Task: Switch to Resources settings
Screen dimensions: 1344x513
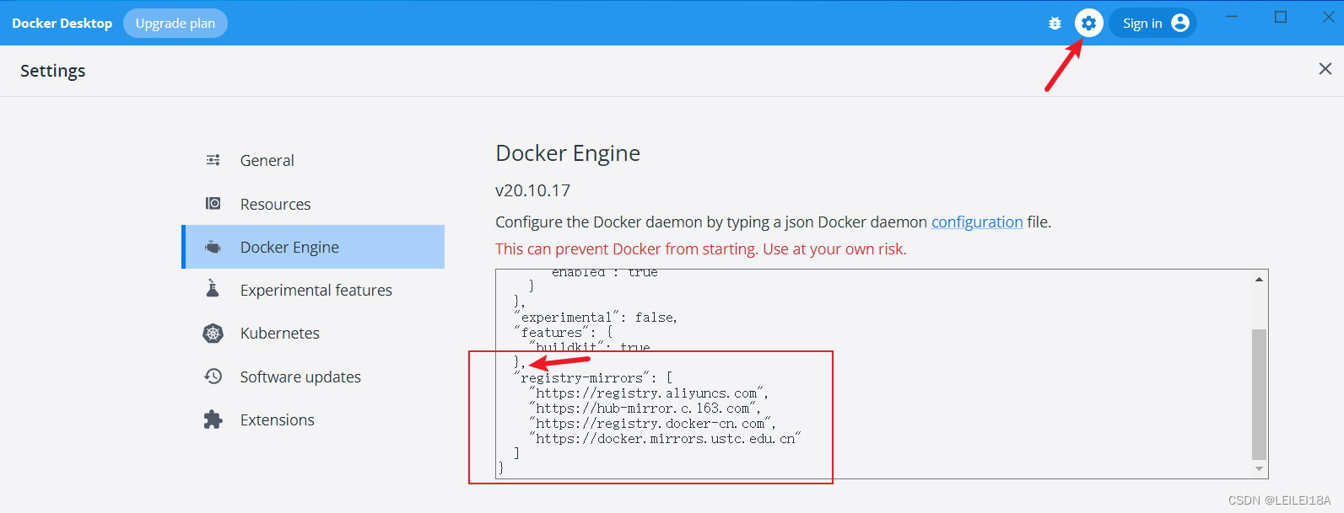Action: [275, 204]
